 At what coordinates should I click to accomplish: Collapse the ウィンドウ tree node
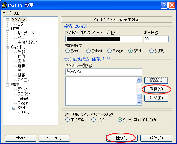pos(7,48)
